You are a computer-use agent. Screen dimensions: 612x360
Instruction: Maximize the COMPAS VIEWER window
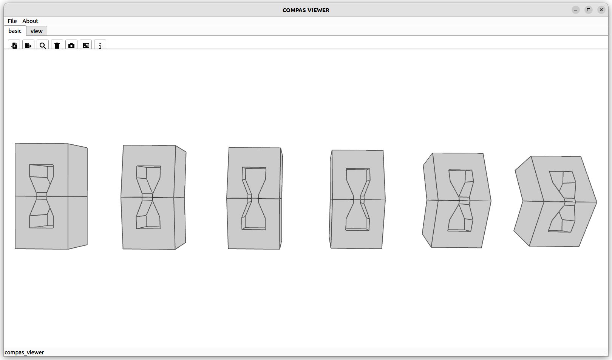tap(589, 10)
